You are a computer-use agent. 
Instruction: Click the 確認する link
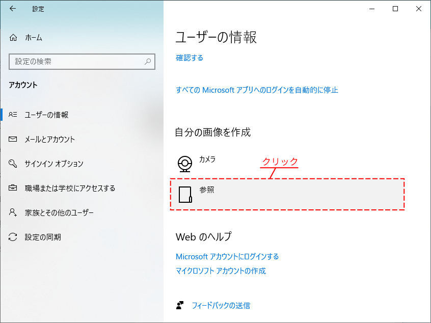click(x=190, y=58)
